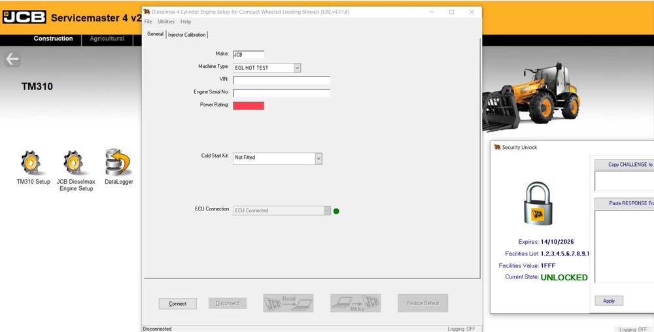The image size is (654, 332).
Task: Click the red Power Rating field
Action: click(249, 106)
